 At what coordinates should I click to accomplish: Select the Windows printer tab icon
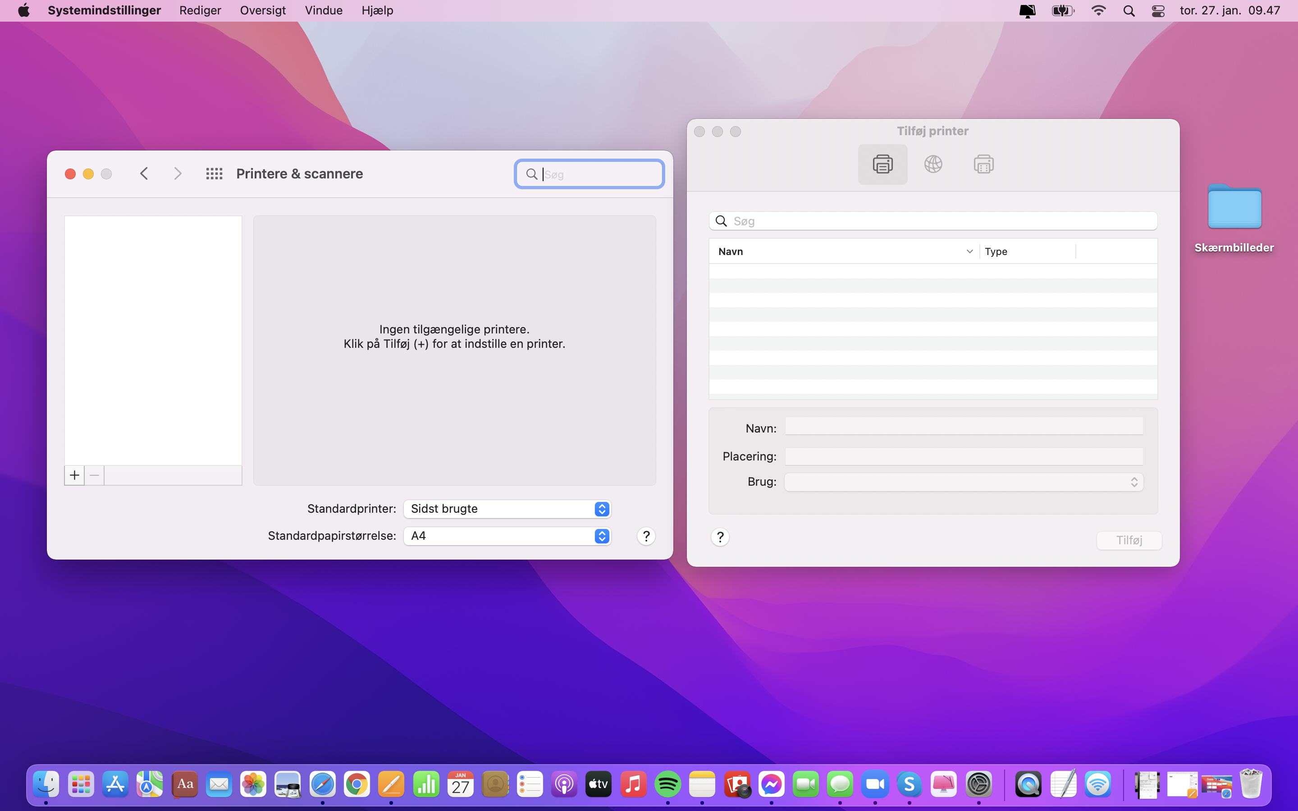(983, 164)
